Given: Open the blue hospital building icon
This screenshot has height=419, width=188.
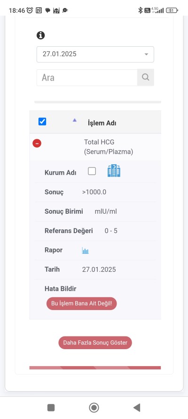Looking at the screenshot, I should coord(114,171).
